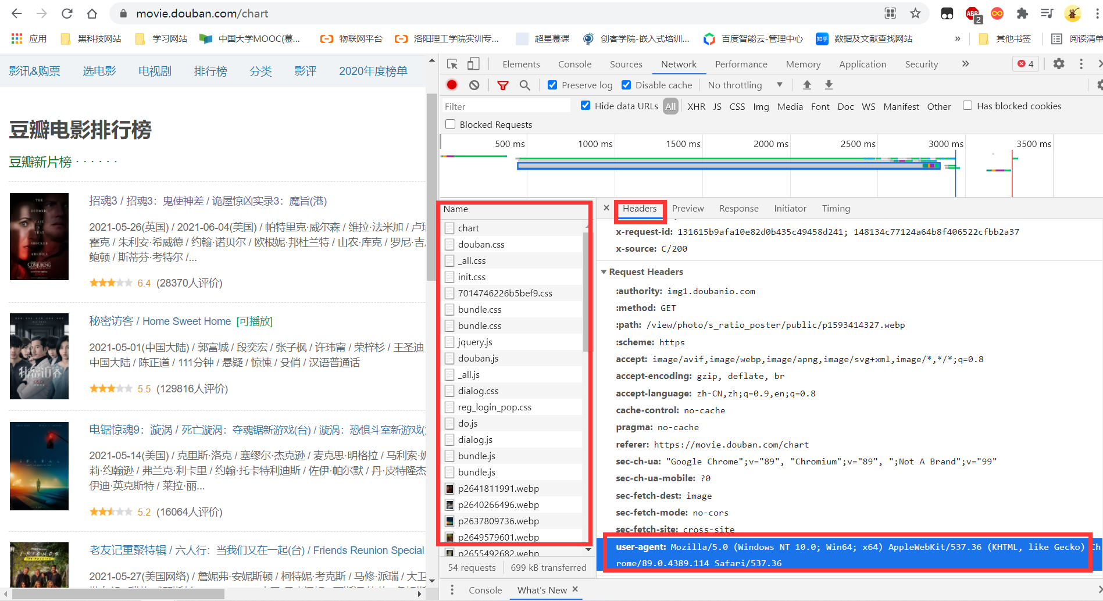Show more bookmarks chevron
1103x601 pixels.
coord(958,38)
